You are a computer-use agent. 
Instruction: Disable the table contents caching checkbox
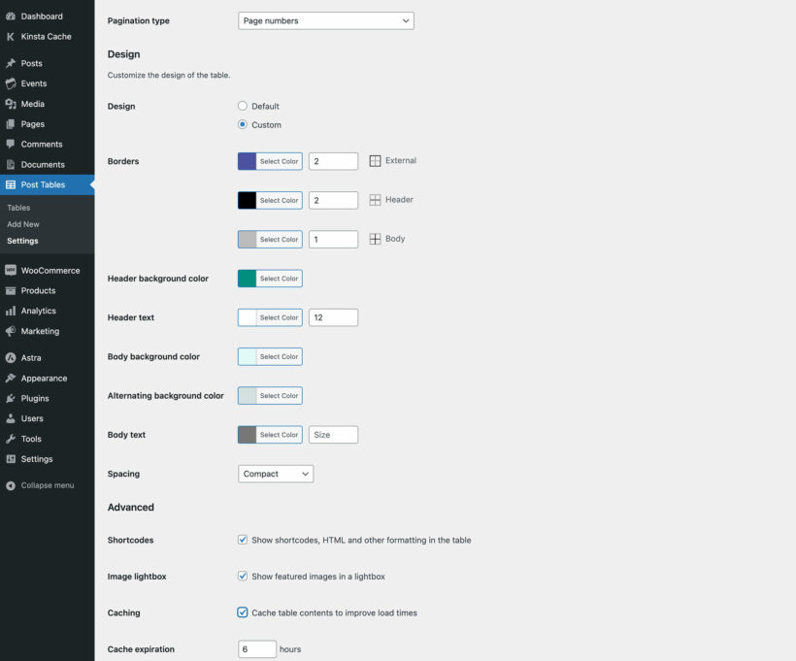coord(243,612)
